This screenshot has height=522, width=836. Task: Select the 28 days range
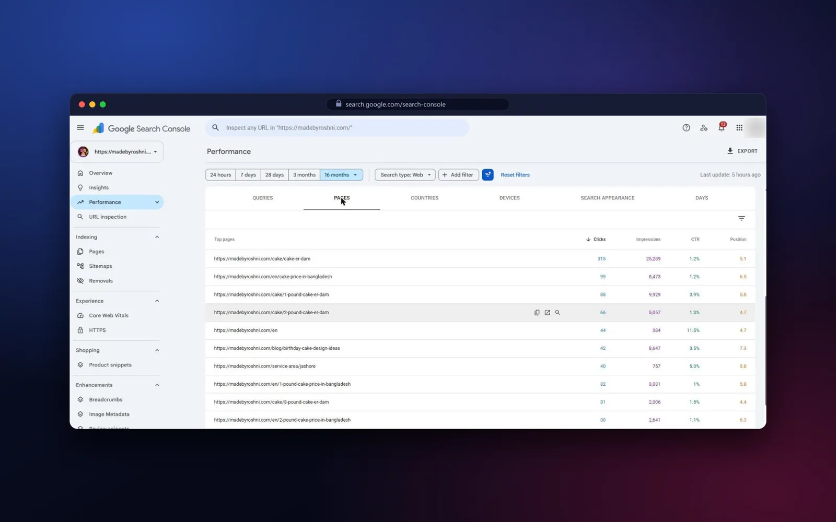[x=274, y=175]
